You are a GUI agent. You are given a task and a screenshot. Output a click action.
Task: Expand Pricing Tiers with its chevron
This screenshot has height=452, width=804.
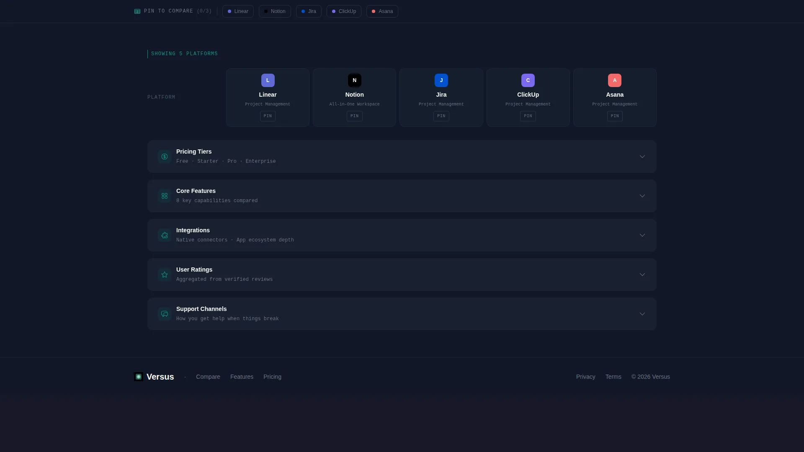pos(642,157)
